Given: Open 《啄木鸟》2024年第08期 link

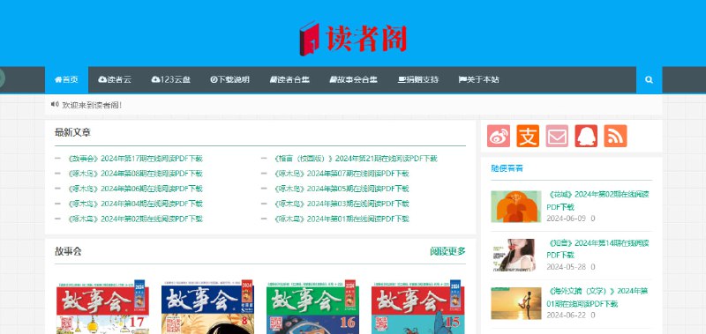Looking at the screenshot, I should coord(135,174).
